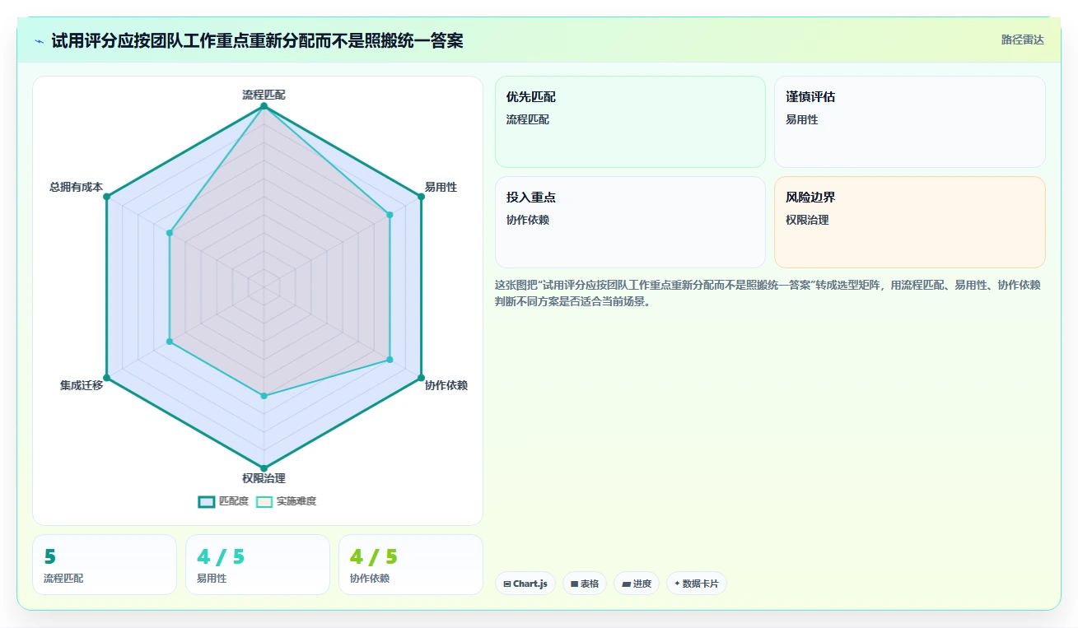Open the 优先匹配 card
This screenshot has width=1078, height=628.
630,122
